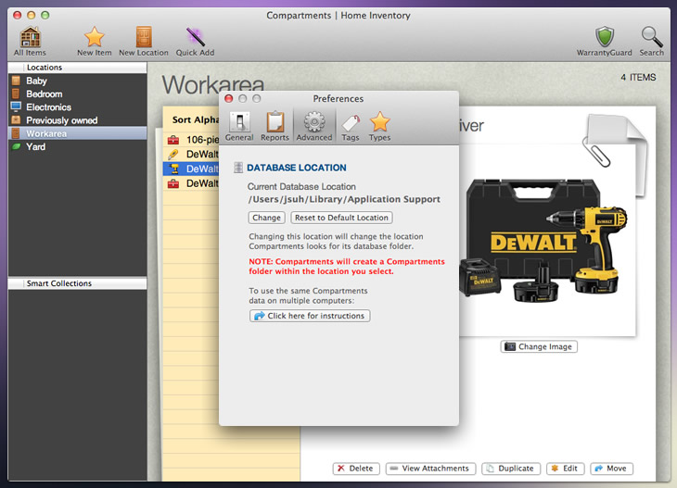Click Change database location button
This screenshot has width=677, height=488.
point(266,218)
